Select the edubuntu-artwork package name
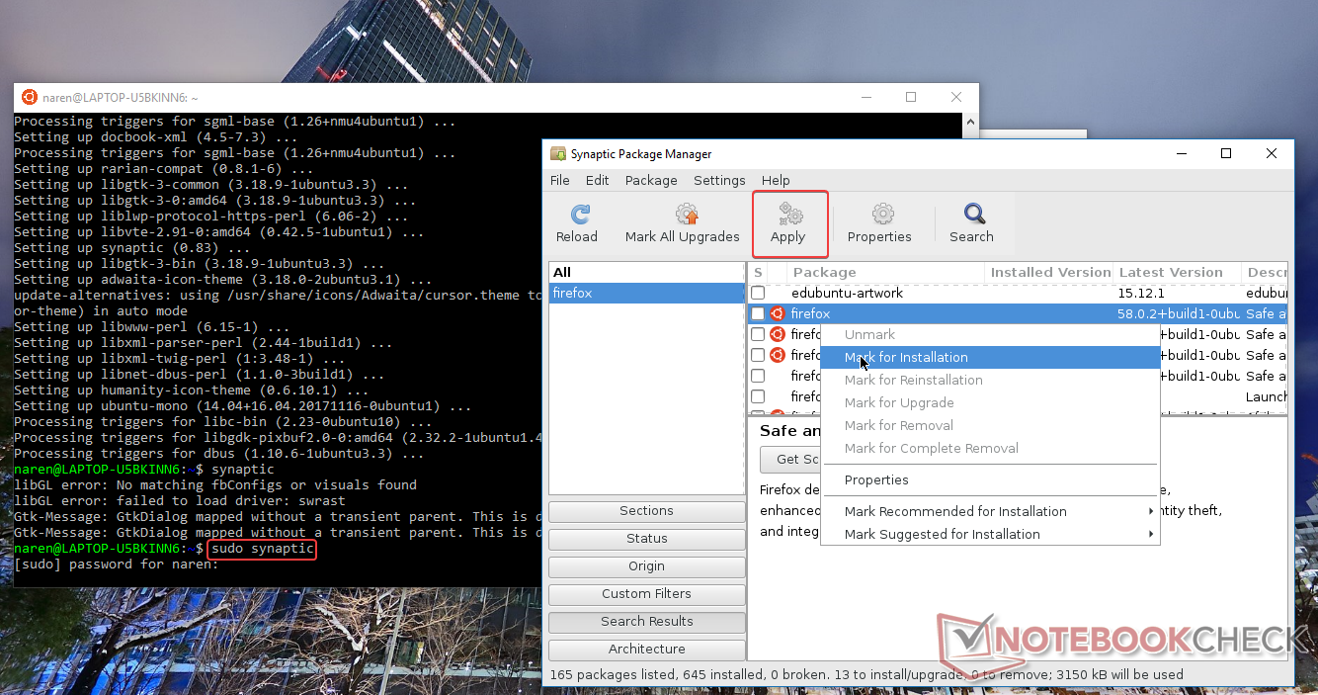1318x695 pixels. (x=847, y=294)
